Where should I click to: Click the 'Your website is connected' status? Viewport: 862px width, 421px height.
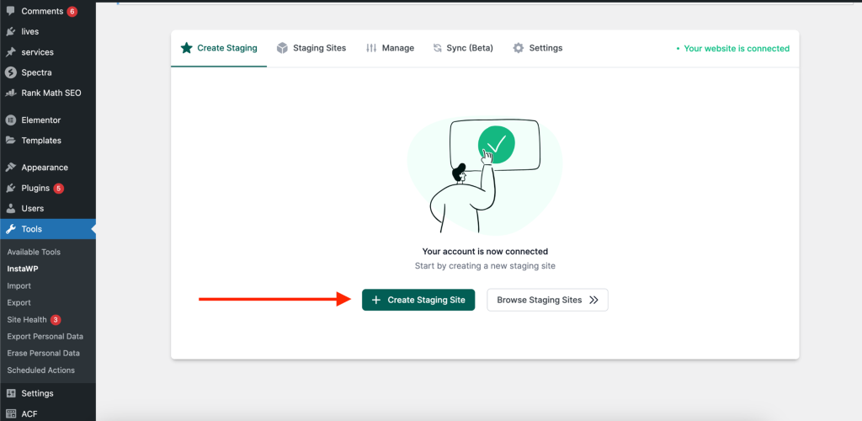tap(733, 48)
